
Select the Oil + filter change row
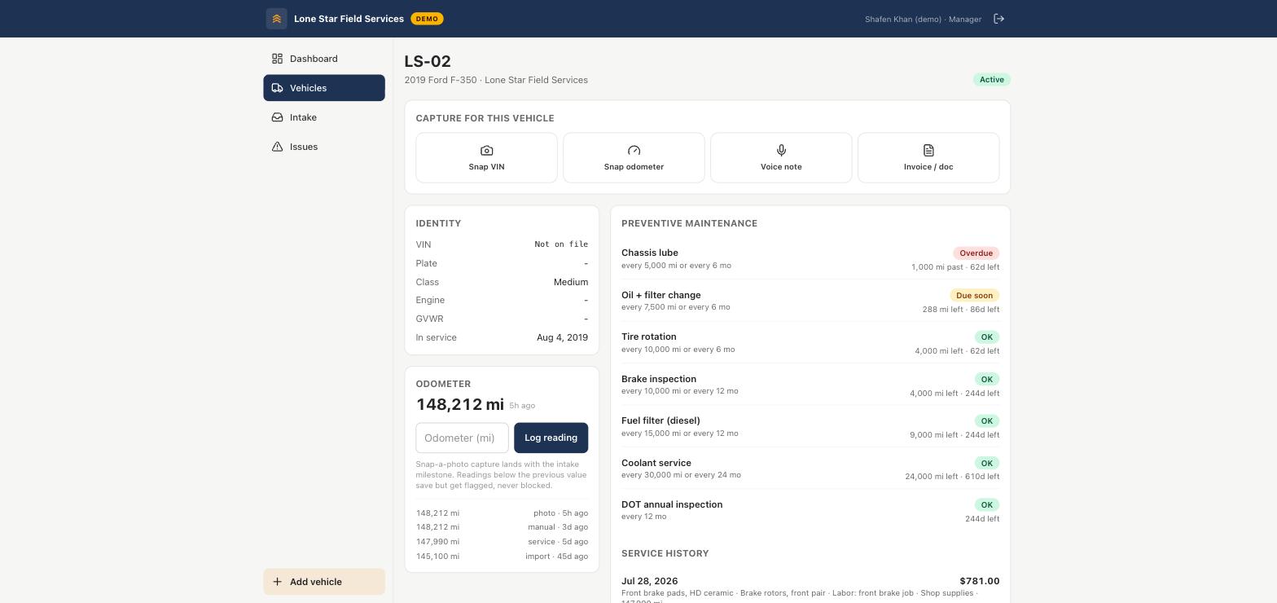point(810,301)
